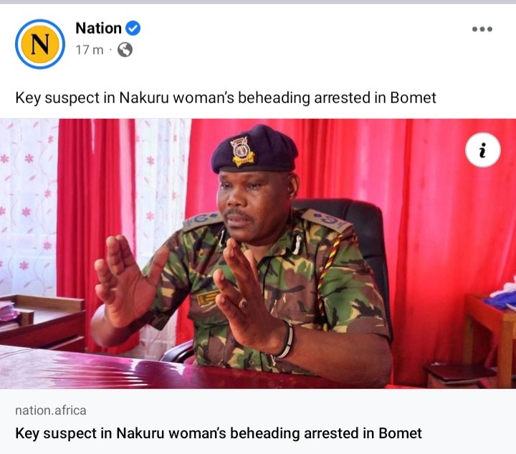Open the bold article headline under nation.africa

tap(219, 433)
